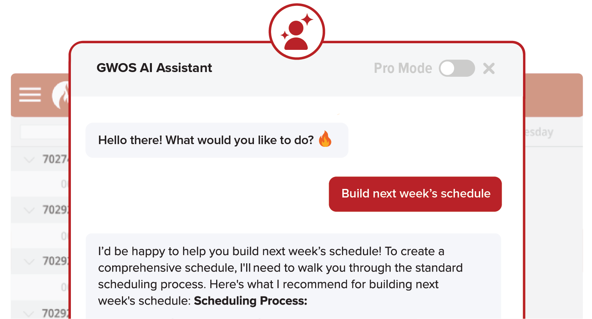
Task: Click the "Build next week's schedule" message
Action: click(x=415, y=194)
